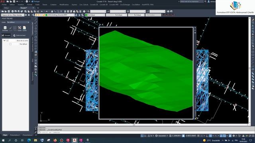Screen dimensions: 255x143
Task: Open Microsoft Edge from taskbar
Action: (x=29, y=140)
